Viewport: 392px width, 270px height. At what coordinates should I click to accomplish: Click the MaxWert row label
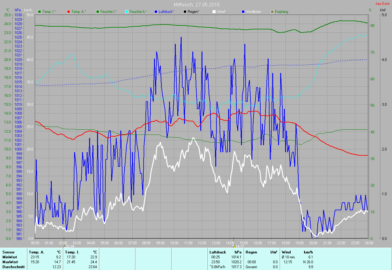coord(10,262)
